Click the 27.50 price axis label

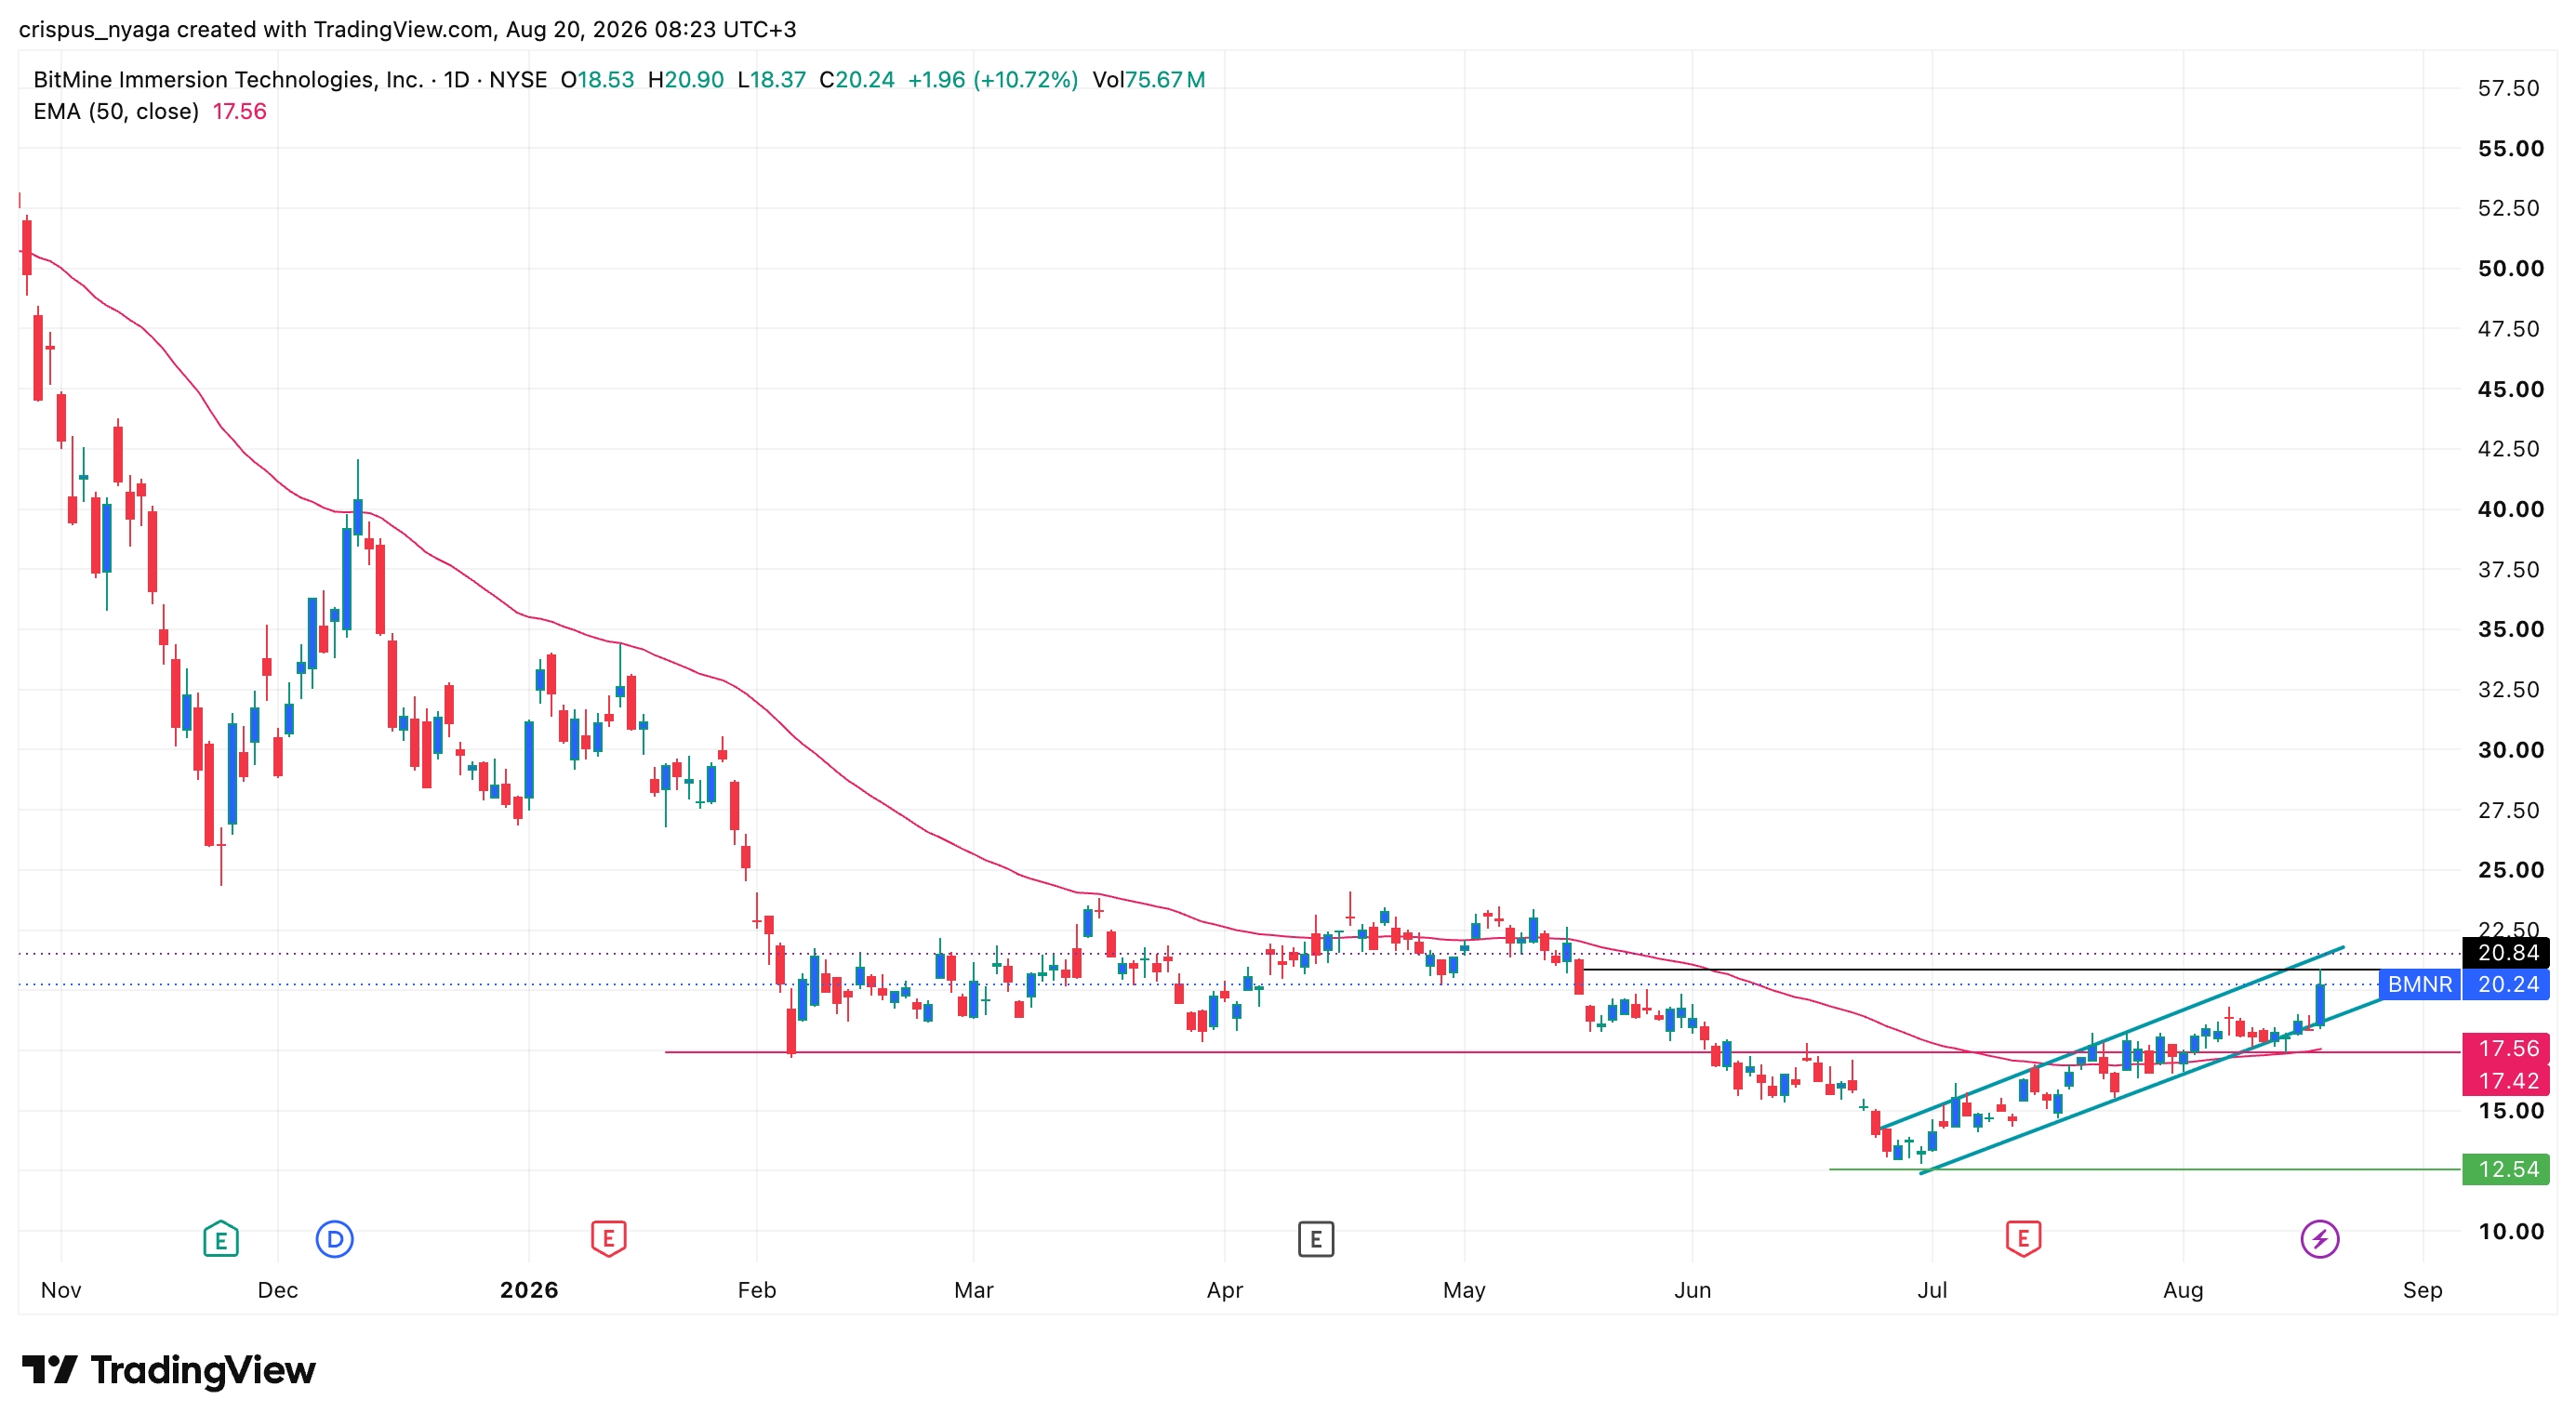2508,810
